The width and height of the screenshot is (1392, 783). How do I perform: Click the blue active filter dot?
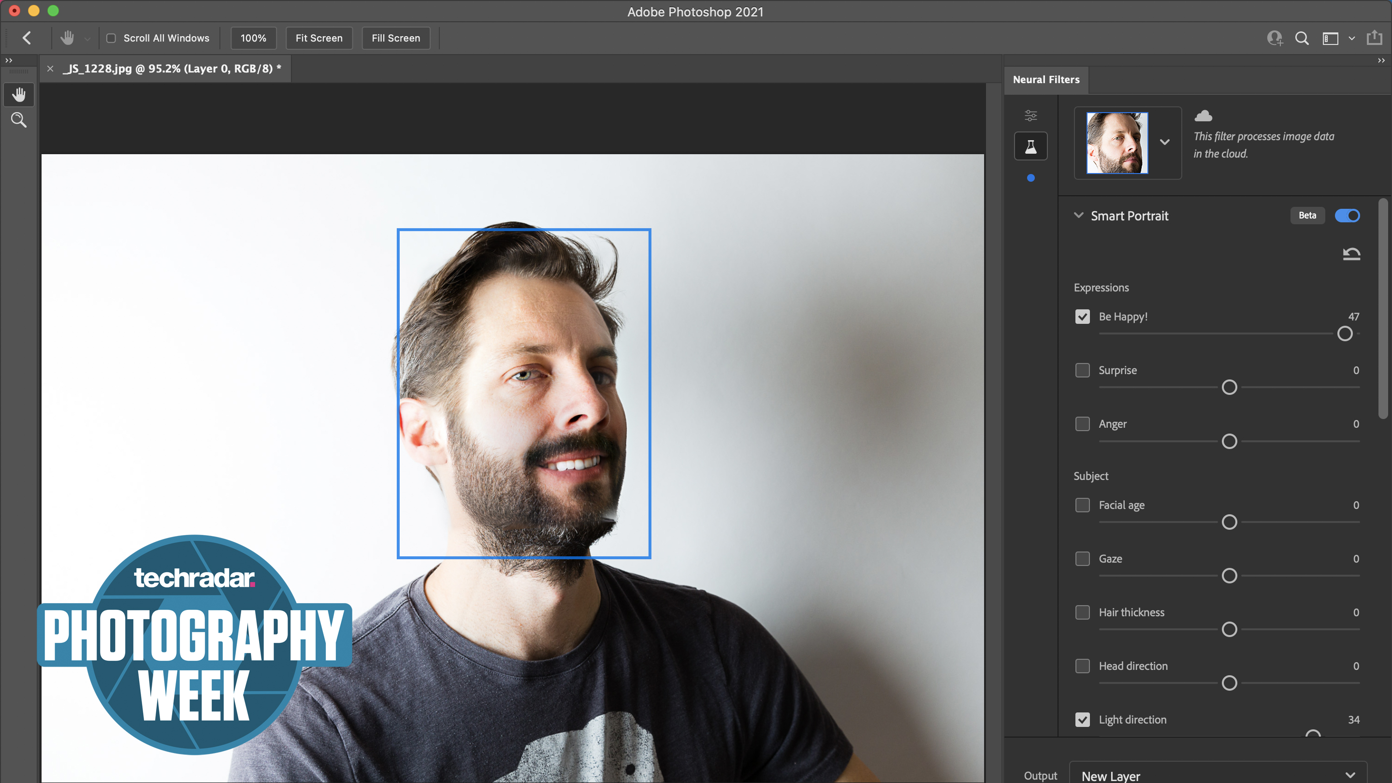[1030, 178]
